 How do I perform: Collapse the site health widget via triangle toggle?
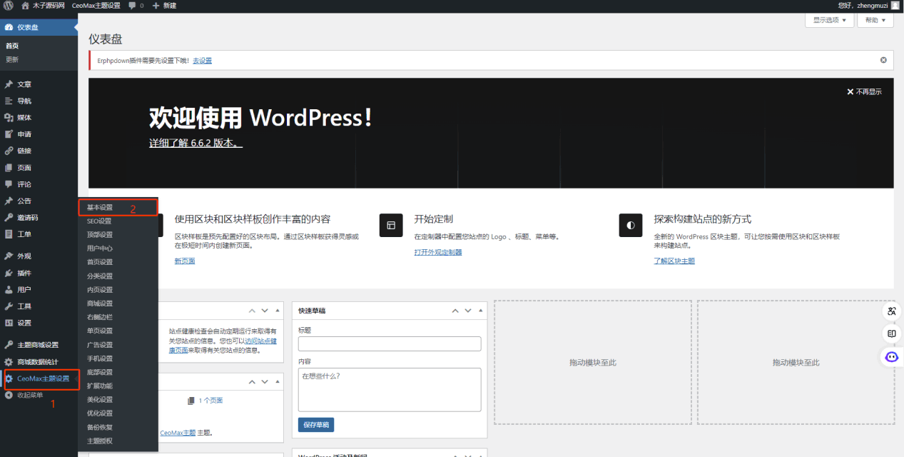[x=277, y=311]
